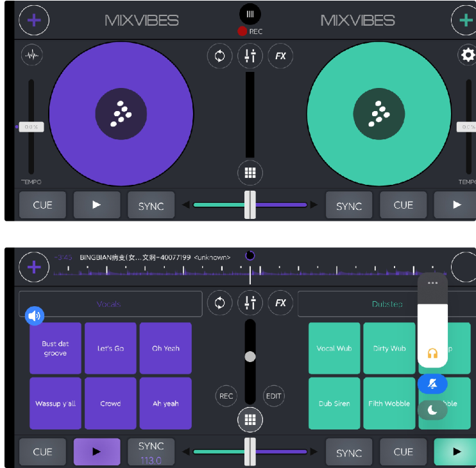
Task: Click the green plus icon to load a track
Action: (464, 20)
